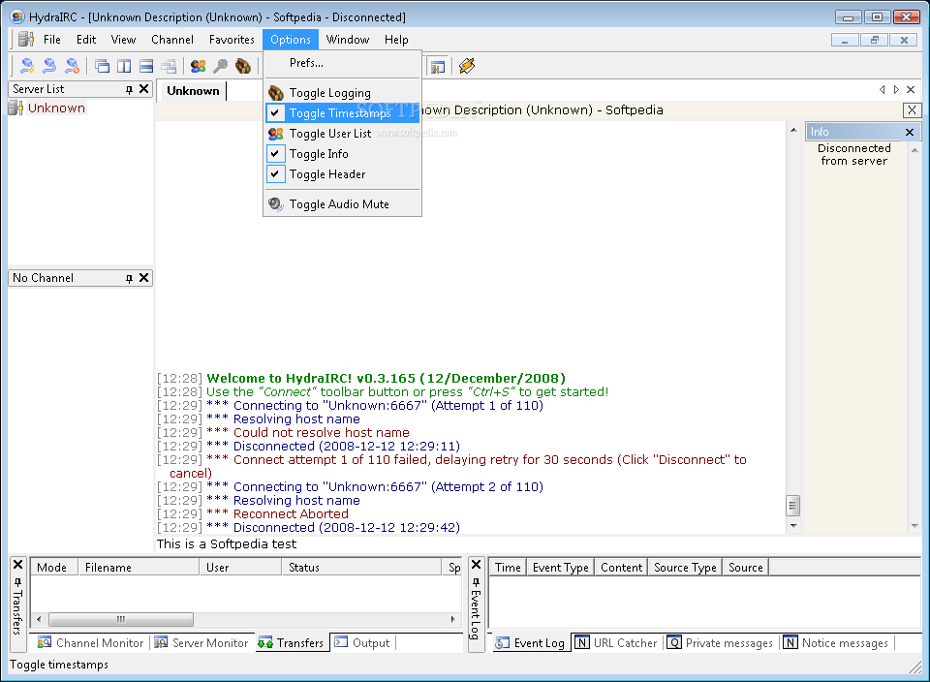This screenshot has height=682, width=930.
Task: Click the Toggle Audio Mute speaker icon
Action: tap(276, 204)
